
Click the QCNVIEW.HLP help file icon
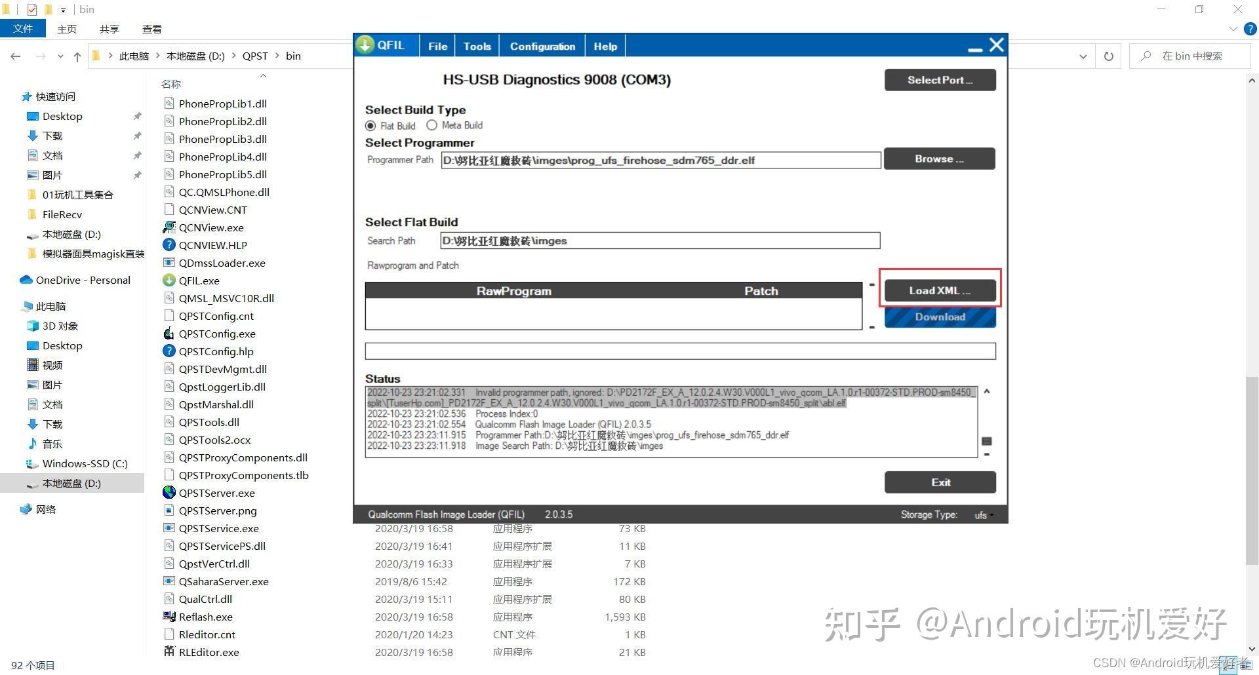[169, 245]
